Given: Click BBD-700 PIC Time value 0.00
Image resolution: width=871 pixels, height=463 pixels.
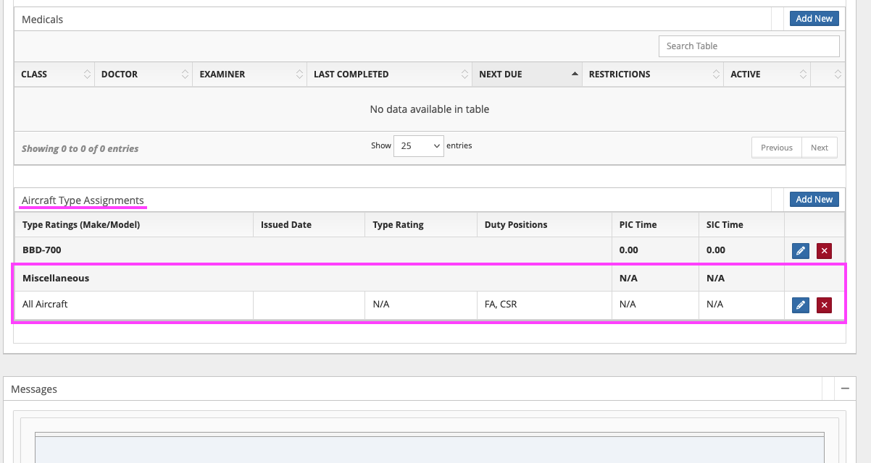Looking at the screenshot, I should pos(629,250).
